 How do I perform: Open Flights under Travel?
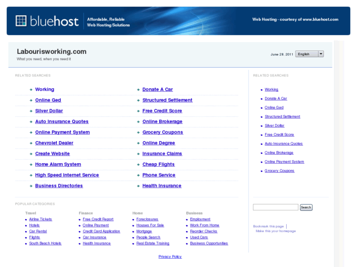point(34,237)
